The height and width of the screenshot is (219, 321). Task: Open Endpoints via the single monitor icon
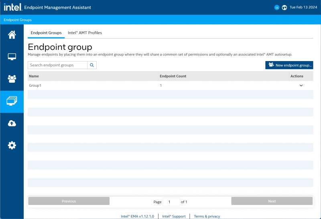click(x=12, y=57)
